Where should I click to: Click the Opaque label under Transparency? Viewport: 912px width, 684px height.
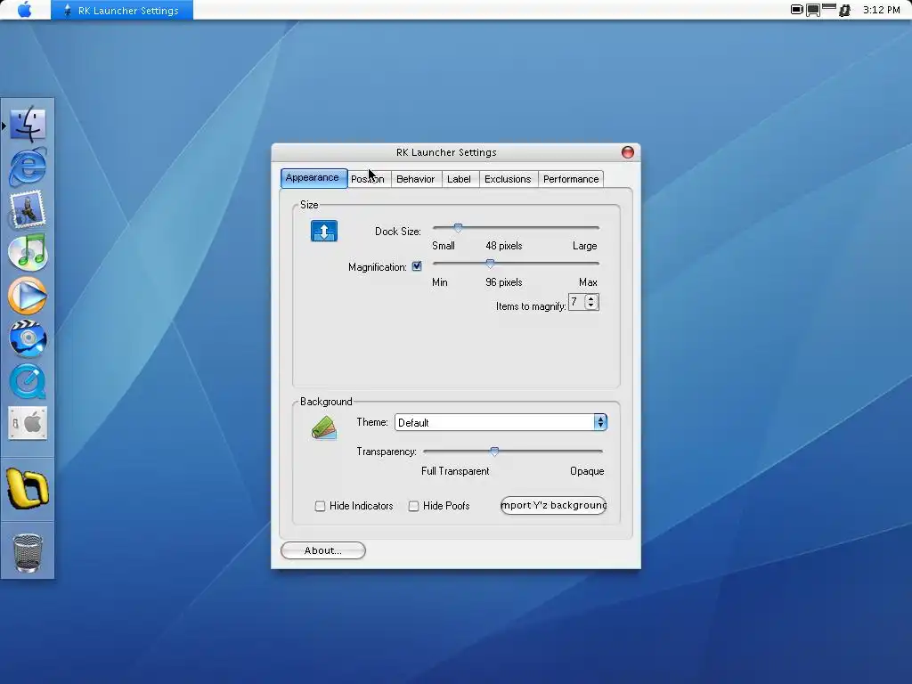pos(587,471)
